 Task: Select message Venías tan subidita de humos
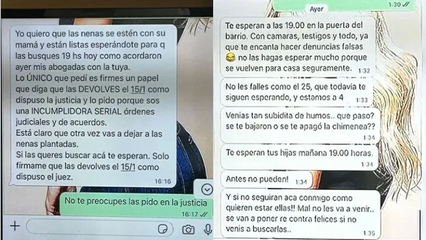300,125
